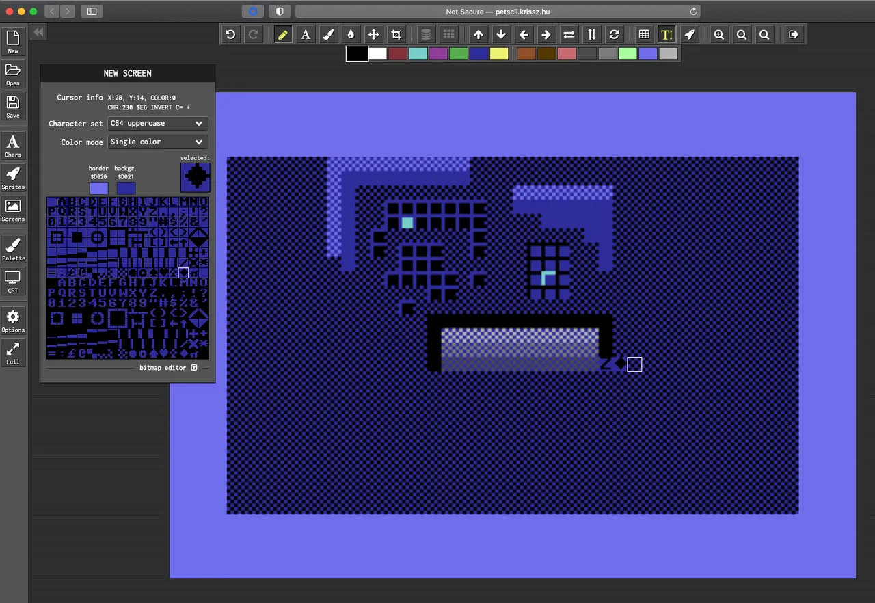The image size is (875, 603).
Task: Open the Color mode dropdown
Action: coord(157,142)
